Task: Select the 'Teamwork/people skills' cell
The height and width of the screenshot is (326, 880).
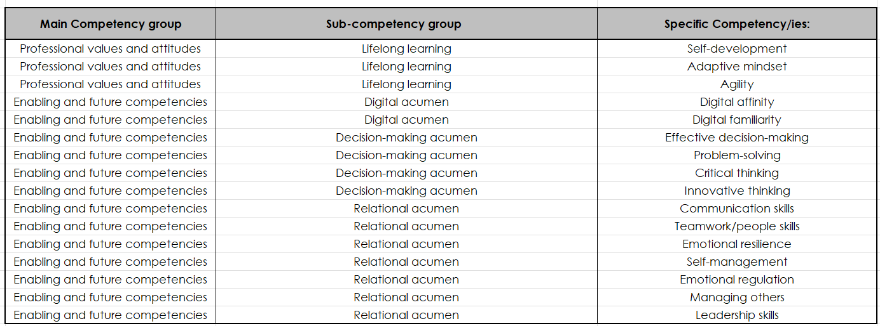Action: click(x=736, y=226)
